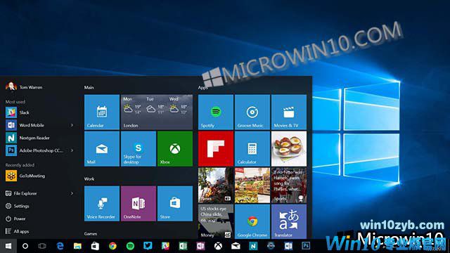Select the Main tile group heading
The image size is (450, 253).
tap(89, 87)
